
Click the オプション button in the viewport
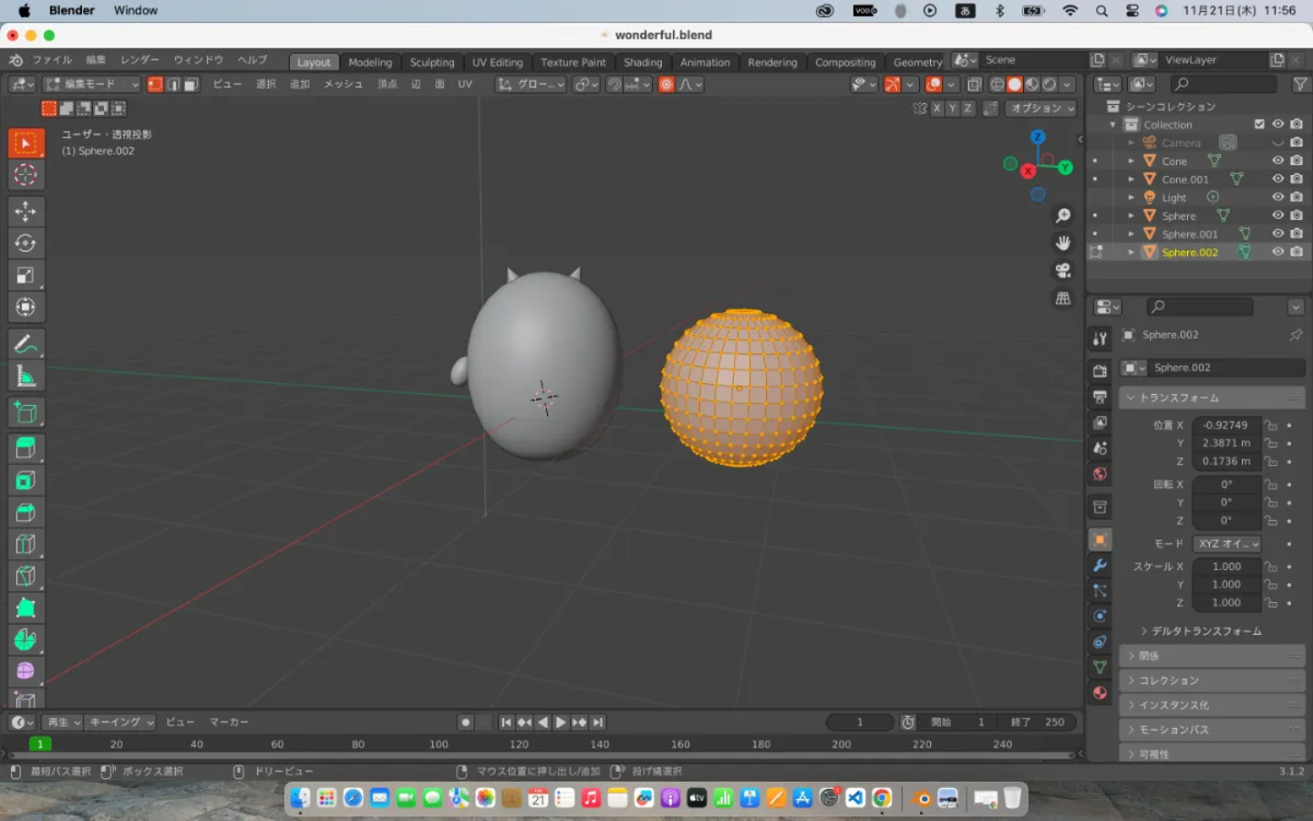(x=1041, y=108)
